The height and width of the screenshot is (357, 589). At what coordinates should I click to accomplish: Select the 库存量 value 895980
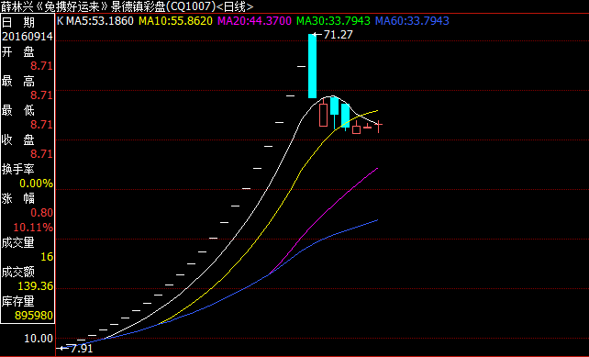point(34,316)
